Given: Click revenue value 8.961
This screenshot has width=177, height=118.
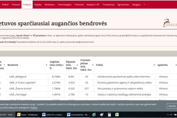Looking at the screenshot, I should [x=71, y=77].
